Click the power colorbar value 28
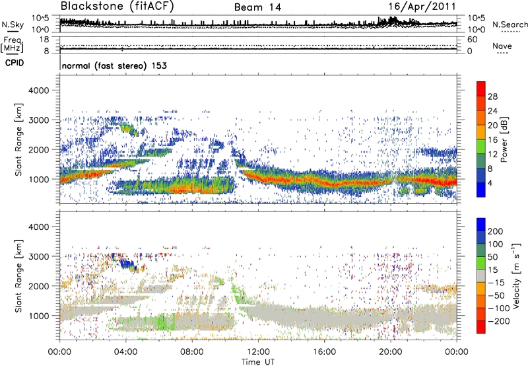Image resolution: width=528 pixels, height=366 pixels. pyautogui.click(x=492, y=96)
